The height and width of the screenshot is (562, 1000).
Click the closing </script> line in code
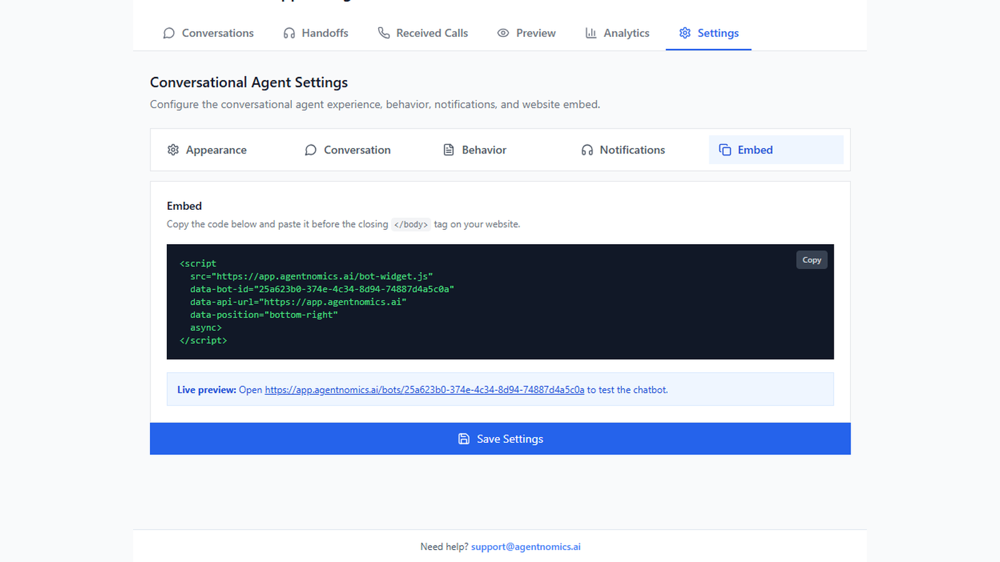[x=203, y=340]
